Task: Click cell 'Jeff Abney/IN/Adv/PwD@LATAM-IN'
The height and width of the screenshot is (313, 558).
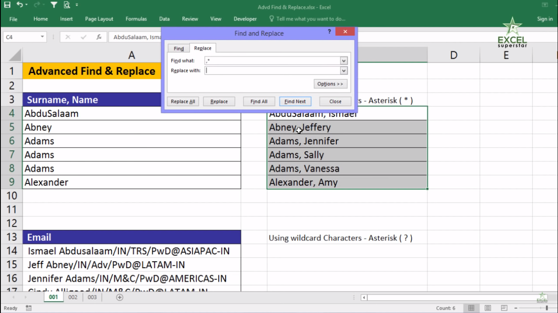Action: [132, 265]
